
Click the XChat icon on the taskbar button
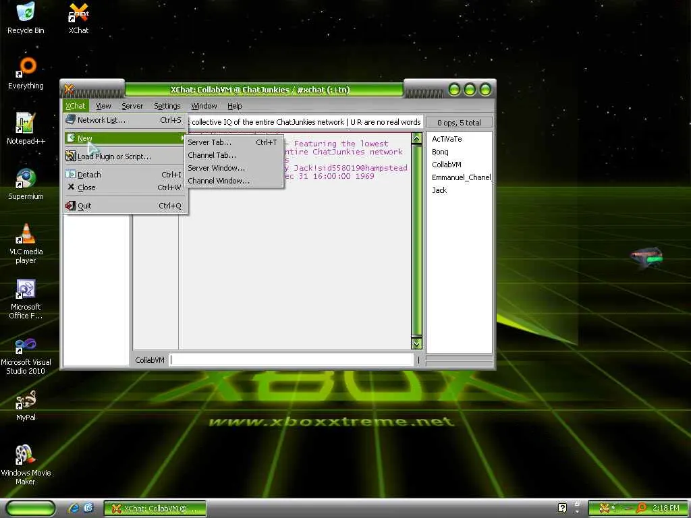click(x=116, y=509)
